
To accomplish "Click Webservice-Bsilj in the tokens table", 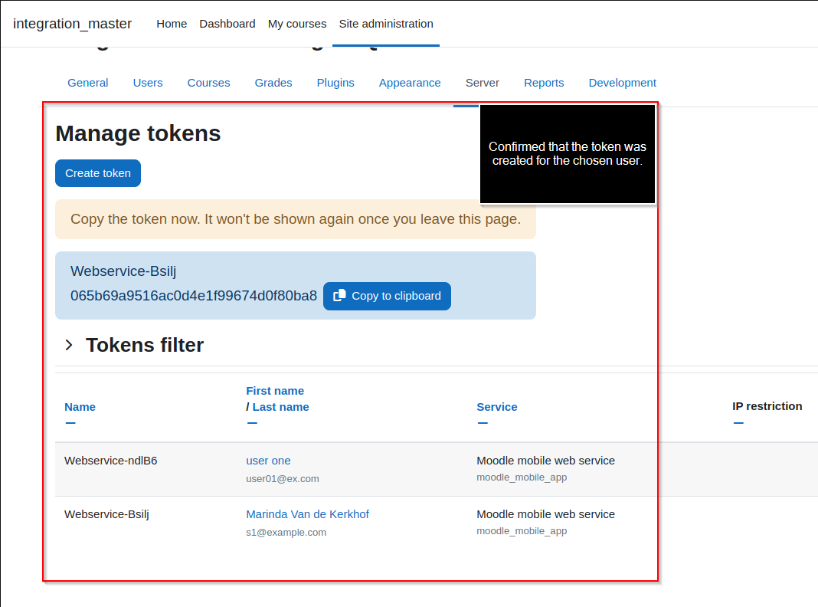I will tap(106, 514).
